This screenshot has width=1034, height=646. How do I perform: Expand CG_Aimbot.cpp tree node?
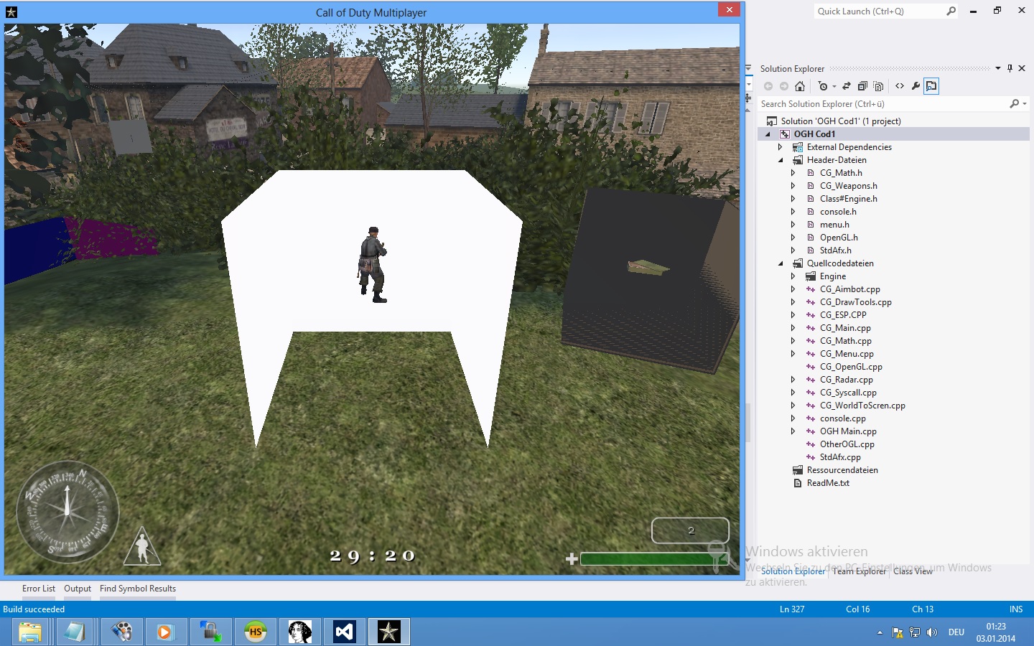pos(793,289)
